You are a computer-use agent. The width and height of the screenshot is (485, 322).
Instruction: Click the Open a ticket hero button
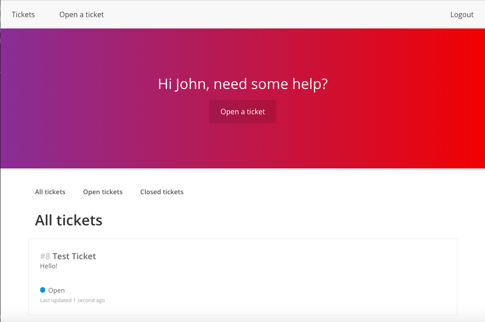[x=242, y=112]
